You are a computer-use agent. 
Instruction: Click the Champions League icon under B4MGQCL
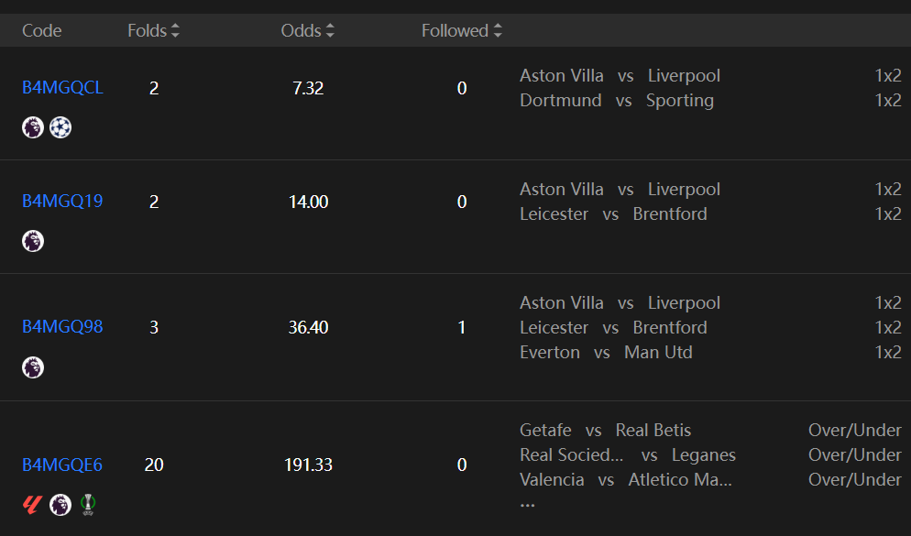[x=60, y=127]
